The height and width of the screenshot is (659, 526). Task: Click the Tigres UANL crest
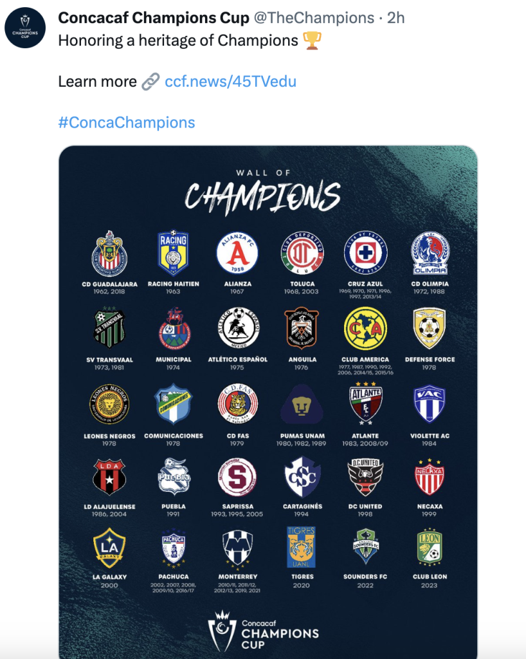coord(301,547)
